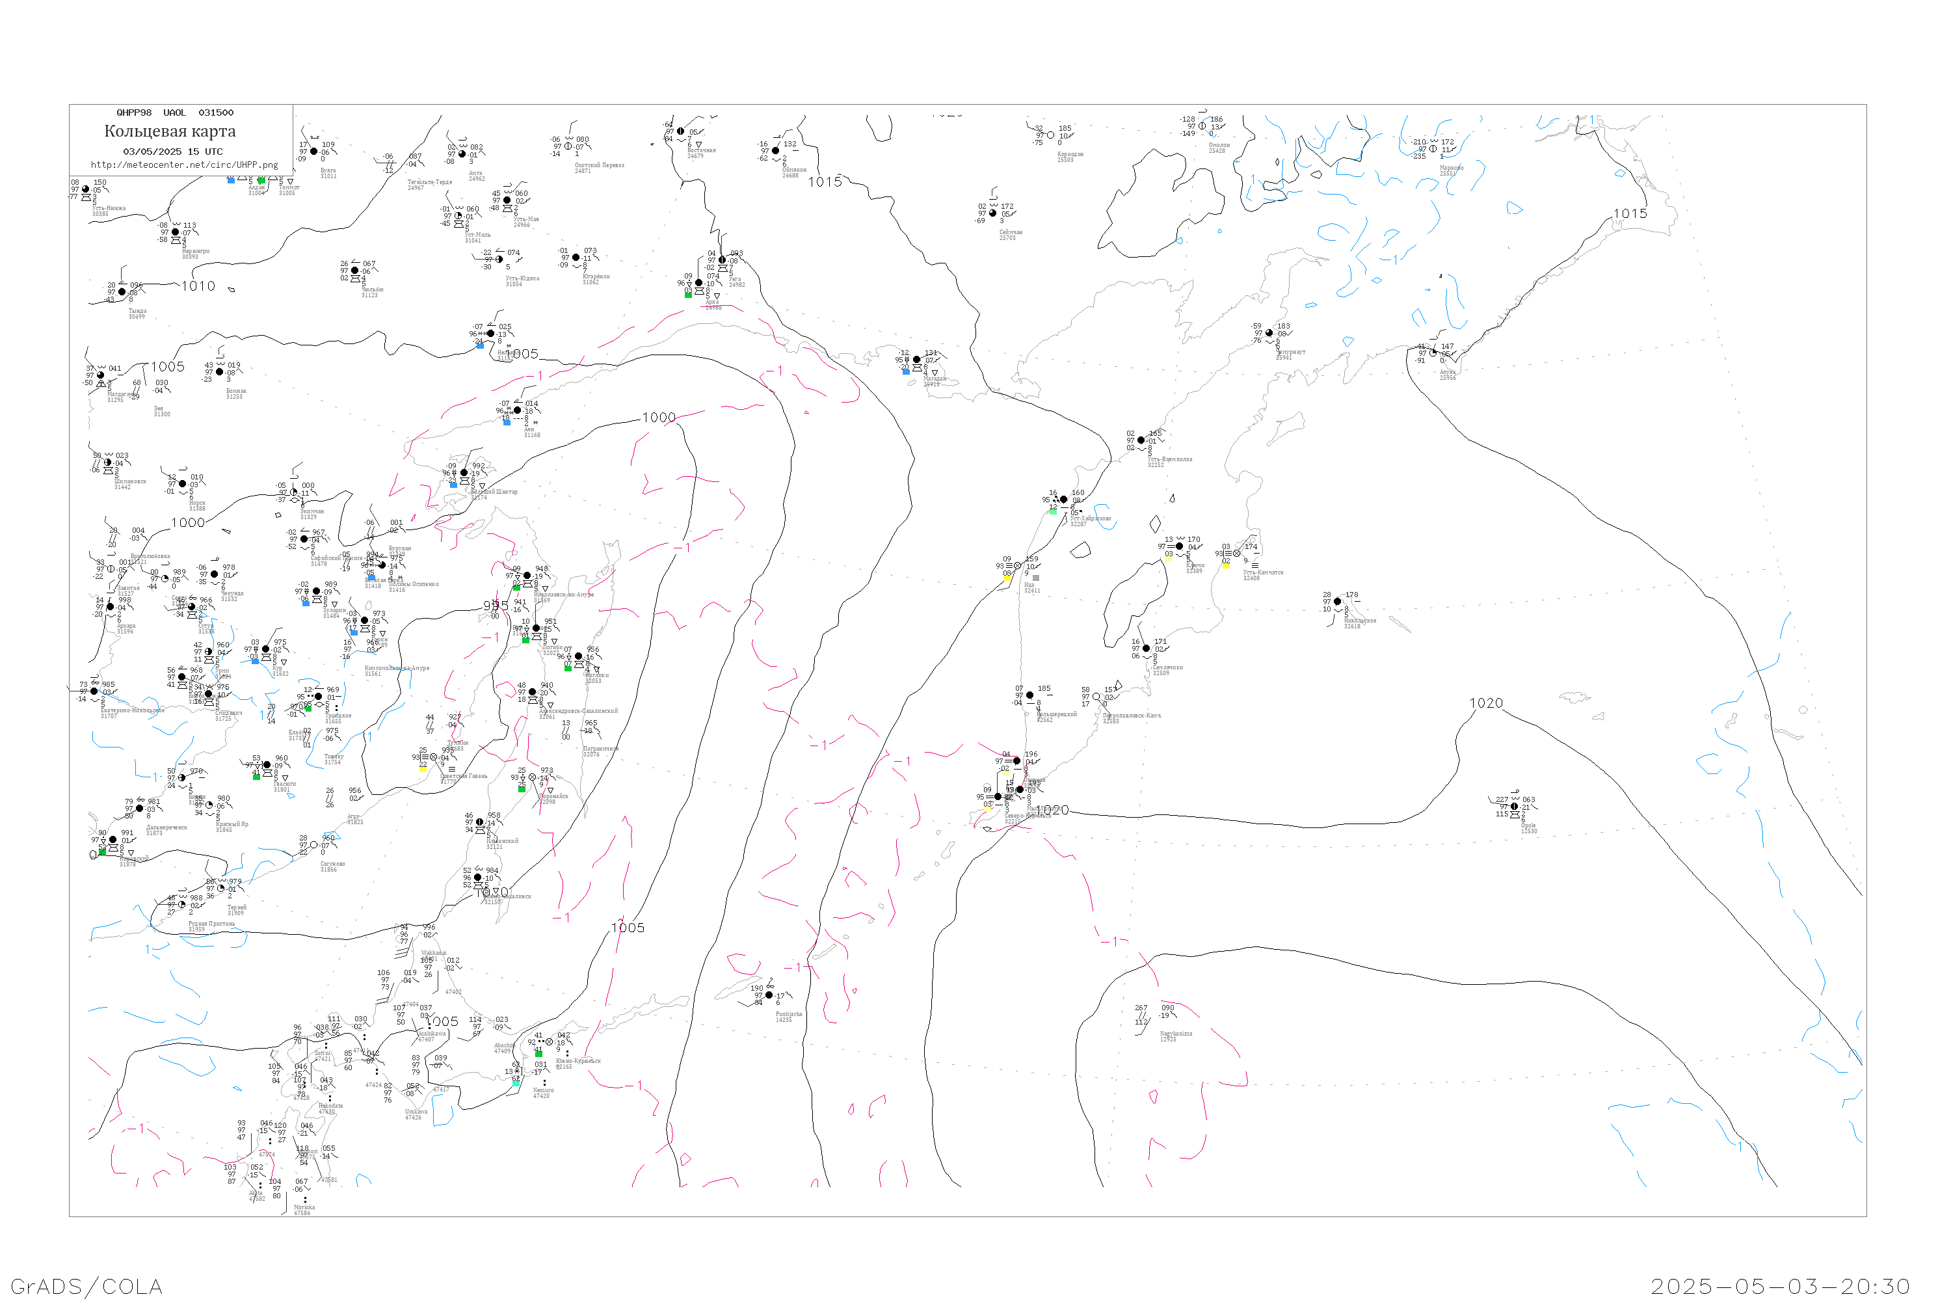1951x1301 pixels.
Task: Click the Тында station filled marker
Action: [122, 292]
